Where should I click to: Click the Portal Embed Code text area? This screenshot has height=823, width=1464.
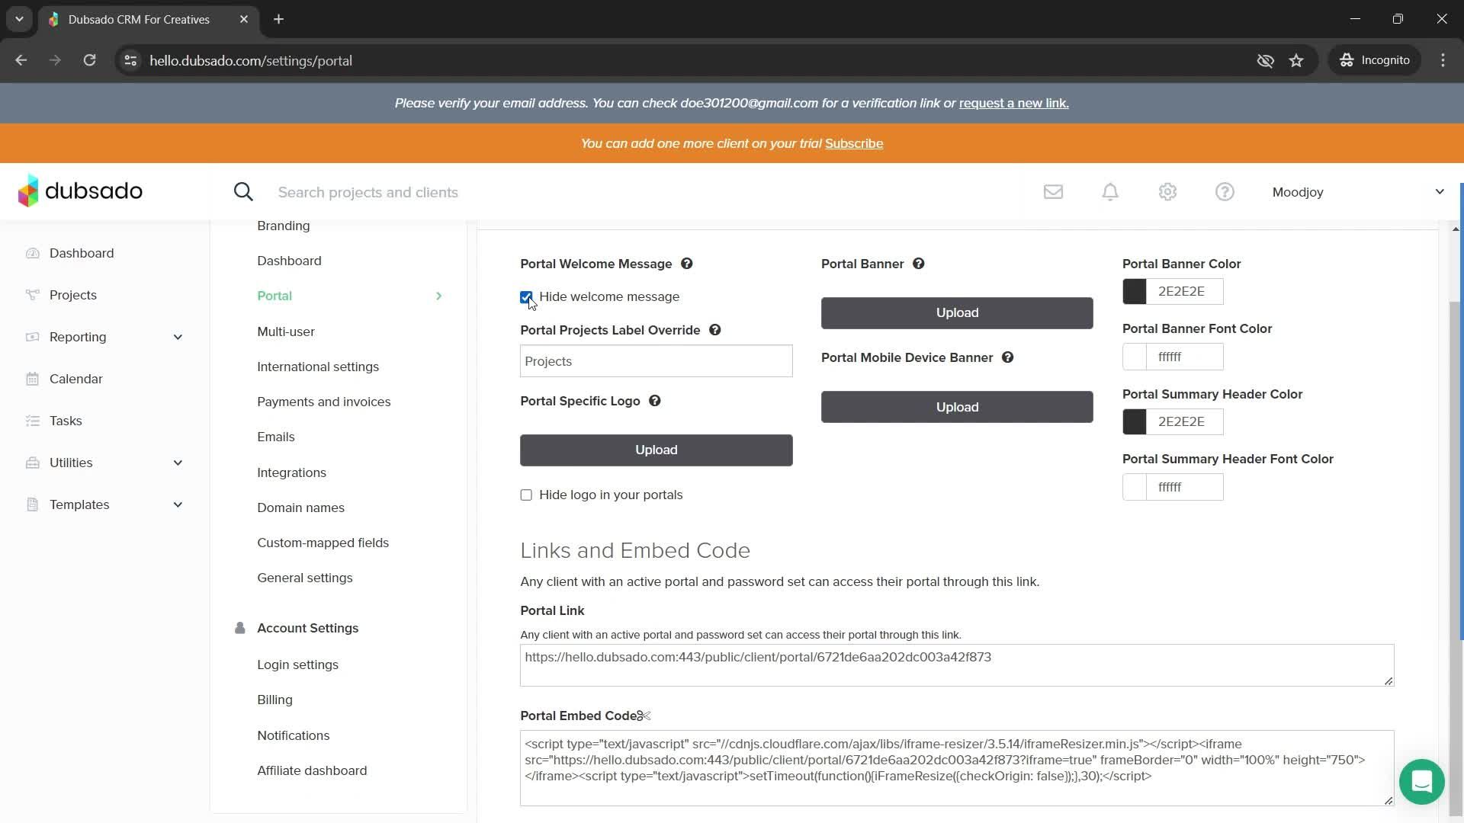pos(957,768)
